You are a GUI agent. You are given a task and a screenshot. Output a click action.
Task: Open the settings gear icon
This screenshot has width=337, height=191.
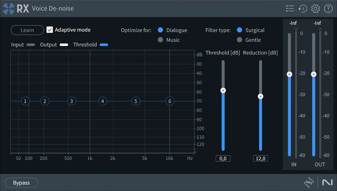(x=315, y=8)
